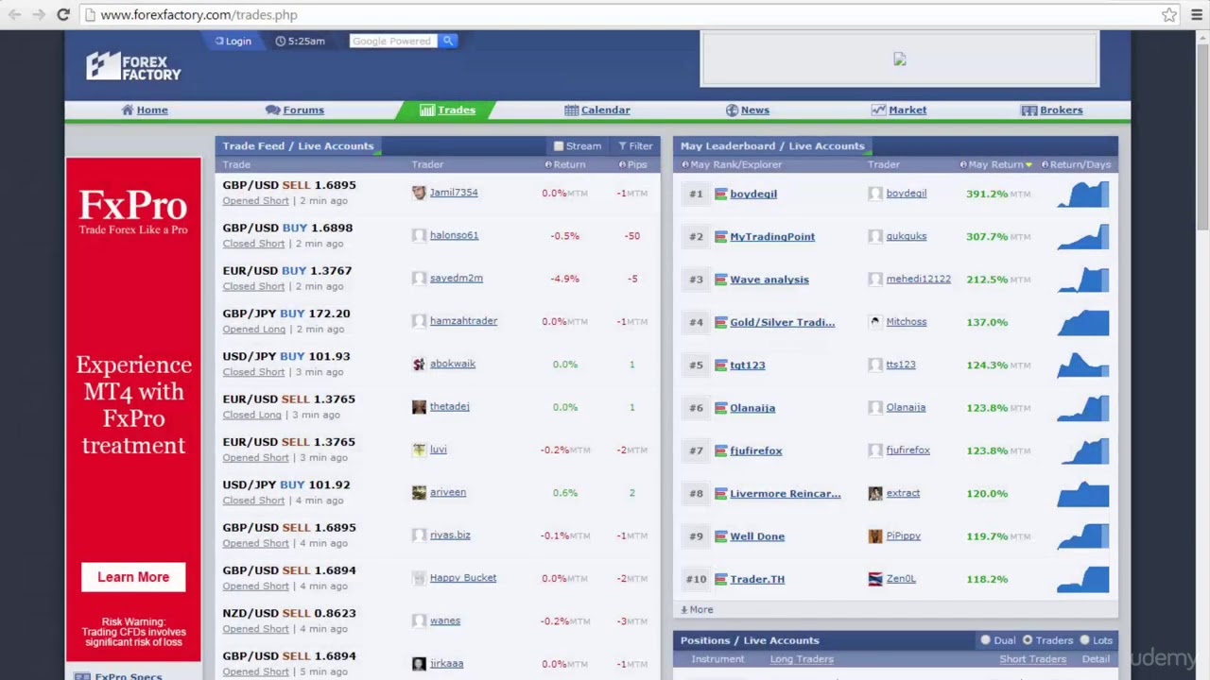The image size is (1210, 680).
Task: Click the return chart for rank #5
Action: [1083, 365]
